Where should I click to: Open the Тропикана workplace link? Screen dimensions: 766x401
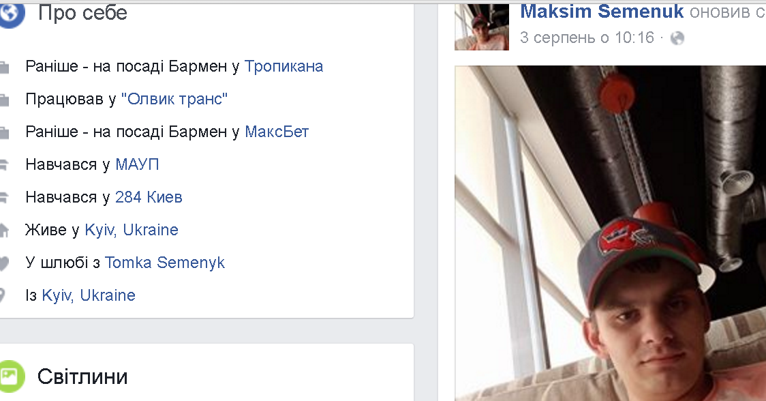click(284, 66)
